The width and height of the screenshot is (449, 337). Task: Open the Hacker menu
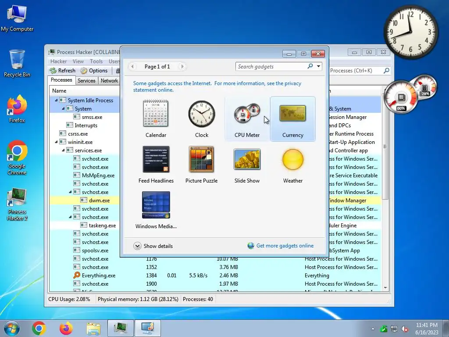pos(58,61)
